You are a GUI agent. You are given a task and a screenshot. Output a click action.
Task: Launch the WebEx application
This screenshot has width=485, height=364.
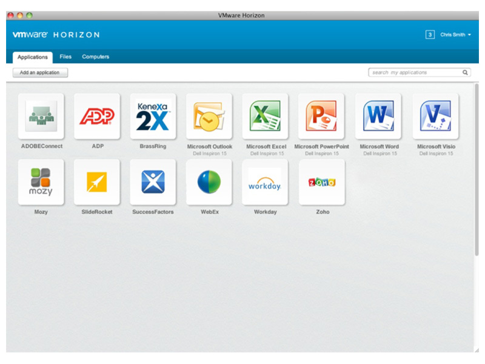(x=209, y=182)
